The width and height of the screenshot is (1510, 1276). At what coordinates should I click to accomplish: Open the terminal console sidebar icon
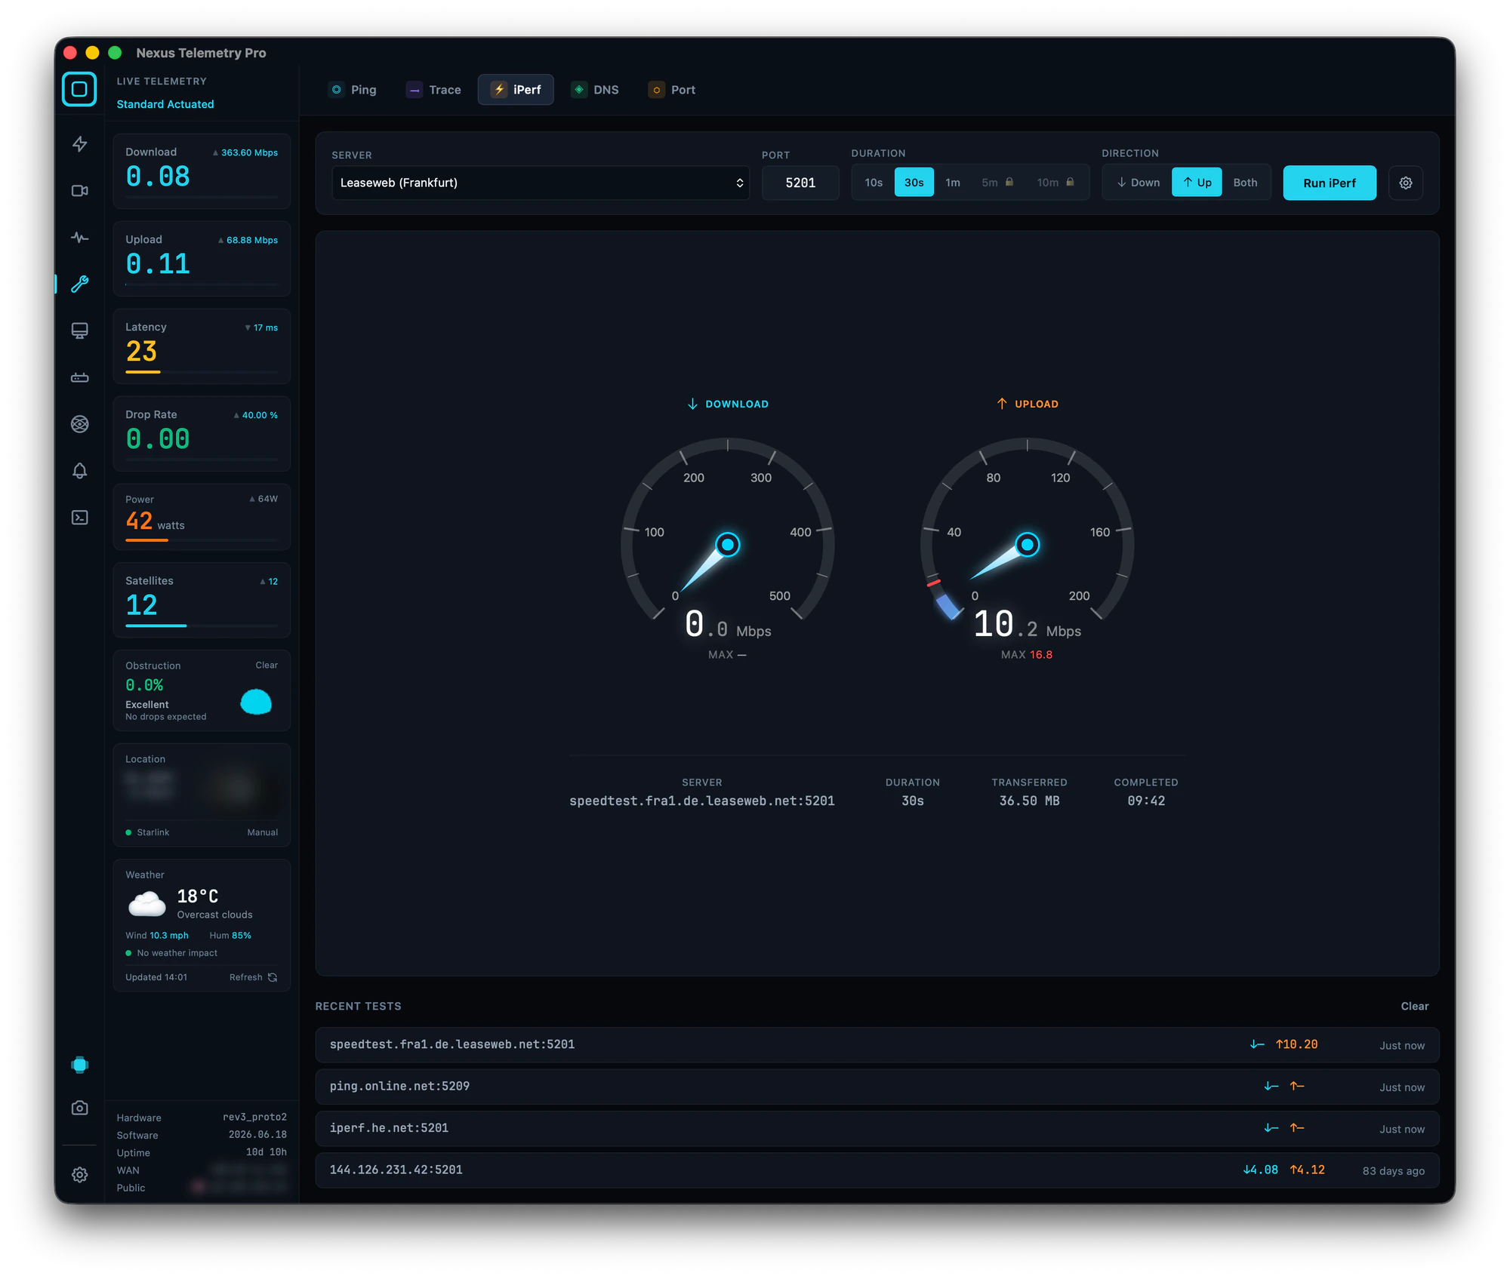79,518
